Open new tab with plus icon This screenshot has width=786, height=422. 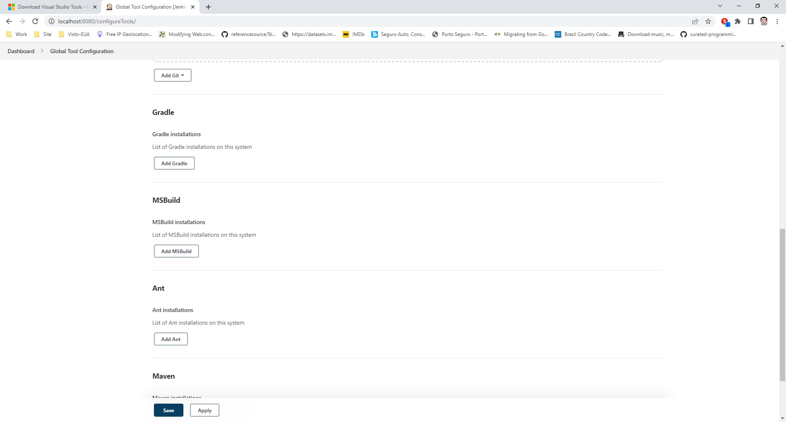[x=208, y=7]
